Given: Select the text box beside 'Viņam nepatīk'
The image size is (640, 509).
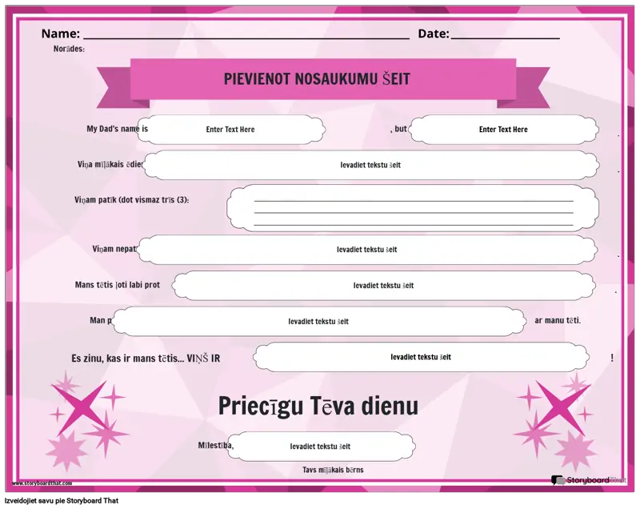Looking at the screenshot, I should click(366, 249).
